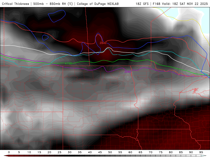Click the "50" colorbar tick label
The image size is (210, 157).
(x=110, y=152)
